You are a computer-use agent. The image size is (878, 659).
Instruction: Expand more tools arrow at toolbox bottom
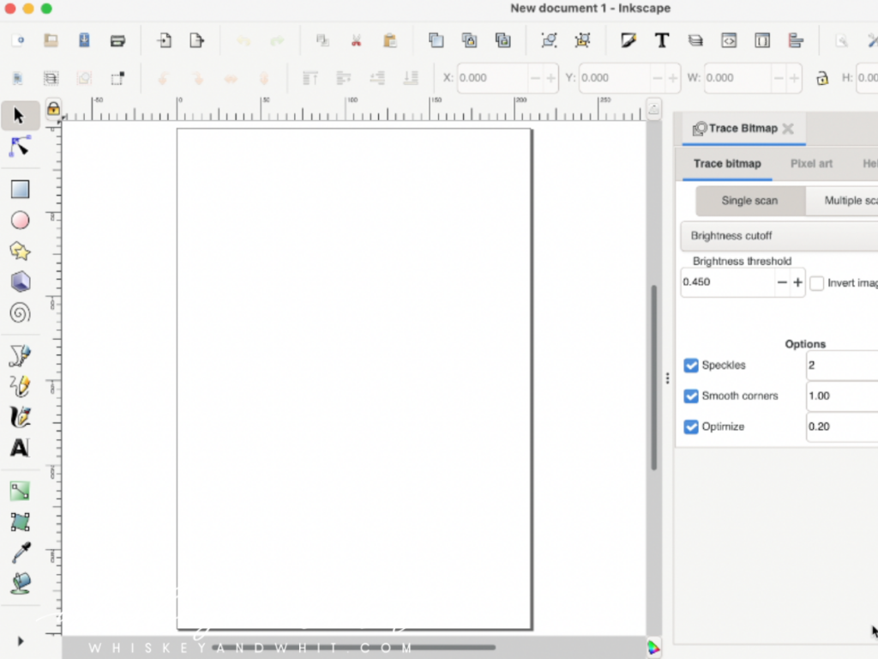click(x=21, y=641)
